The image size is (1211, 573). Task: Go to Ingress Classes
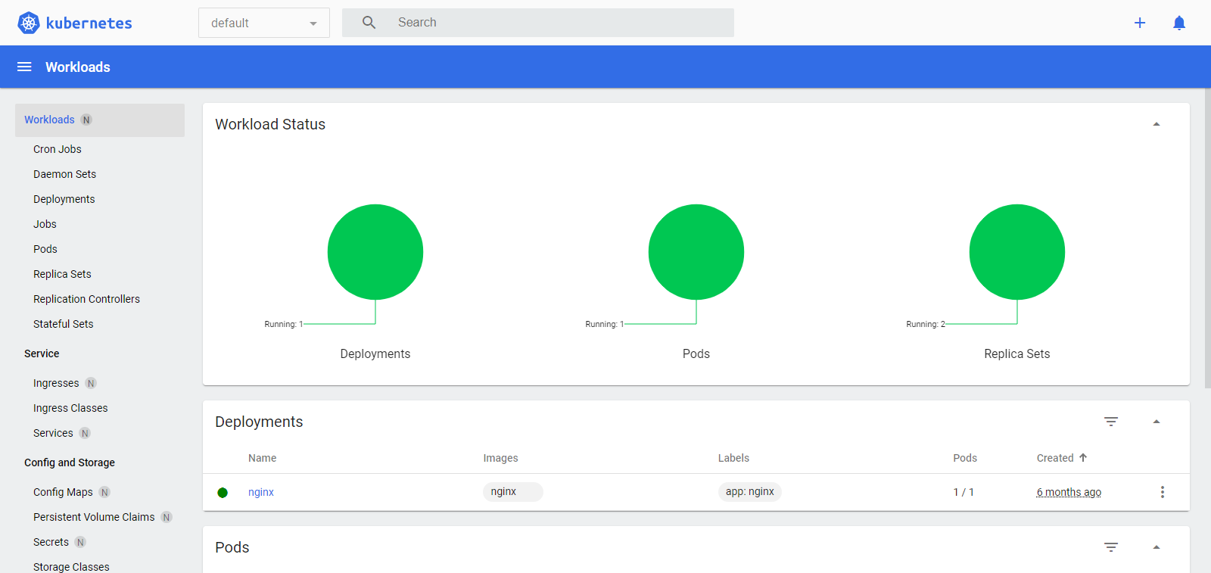(70, 408)
